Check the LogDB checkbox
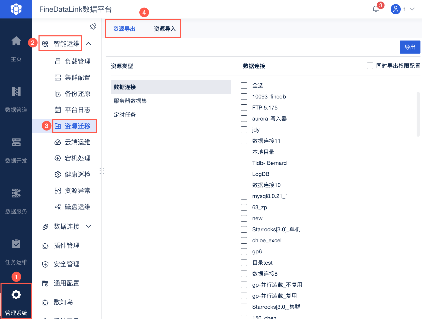Image resolution: width=422 pixels, height=319 pixels. tap(244, 174)
